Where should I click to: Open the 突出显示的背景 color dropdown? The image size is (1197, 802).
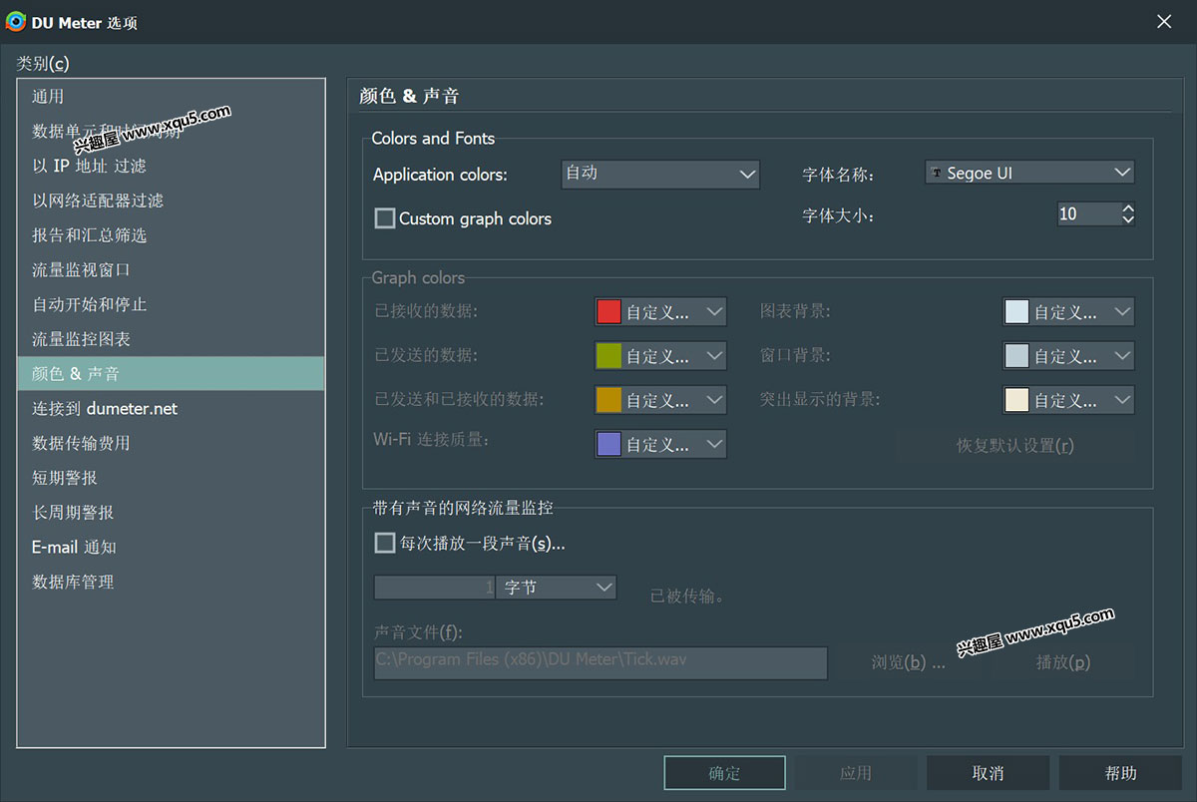coord(1068,400)
